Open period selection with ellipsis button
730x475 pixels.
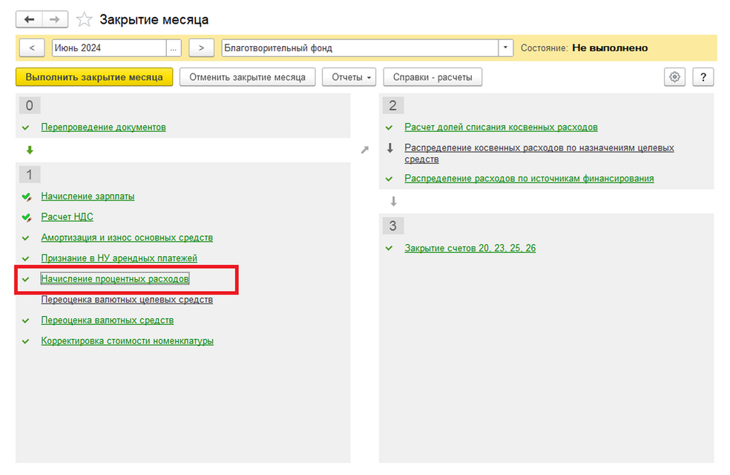point(174,48)
